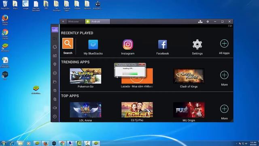The width and height of the screenshot is (259, 146).
Task: Click the copy sidebar icon
Action: point(55,90)
